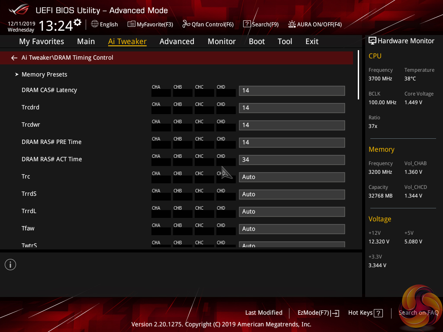Select the Trc Auto value field
Viewport: 443px width, 332px height.
pos(292,177)
